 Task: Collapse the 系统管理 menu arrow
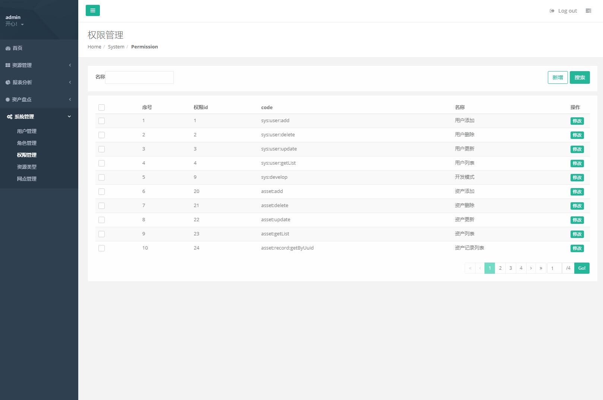point(69,117)
